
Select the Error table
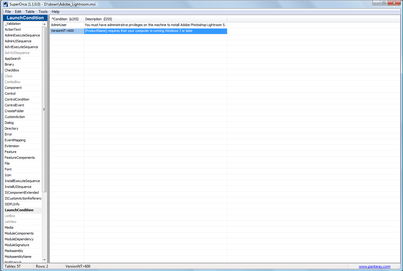(x=23, y=134)
